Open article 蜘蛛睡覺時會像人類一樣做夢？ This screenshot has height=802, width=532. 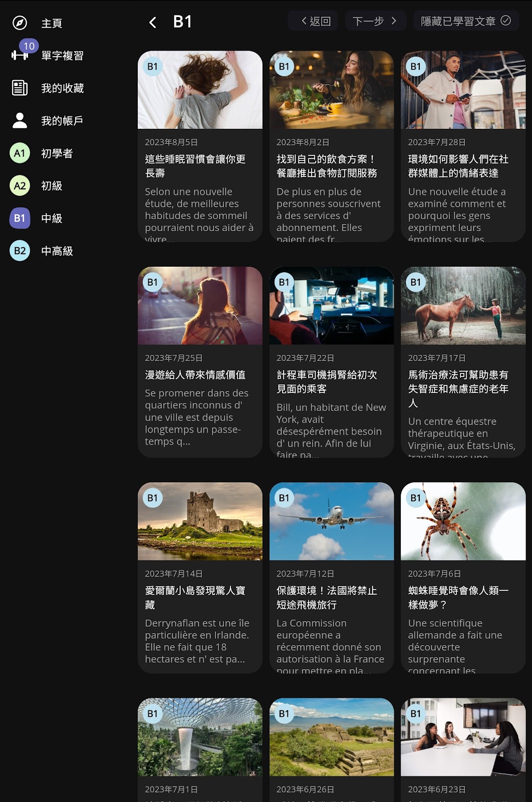tap(458, 597)
